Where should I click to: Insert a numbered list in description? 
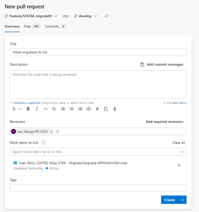71,109
